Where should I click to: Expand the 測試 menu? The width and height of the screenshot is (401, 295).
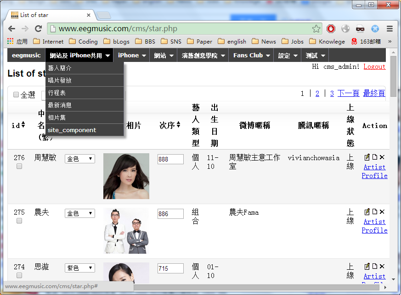pyautogui.click(x=315, y=56)
